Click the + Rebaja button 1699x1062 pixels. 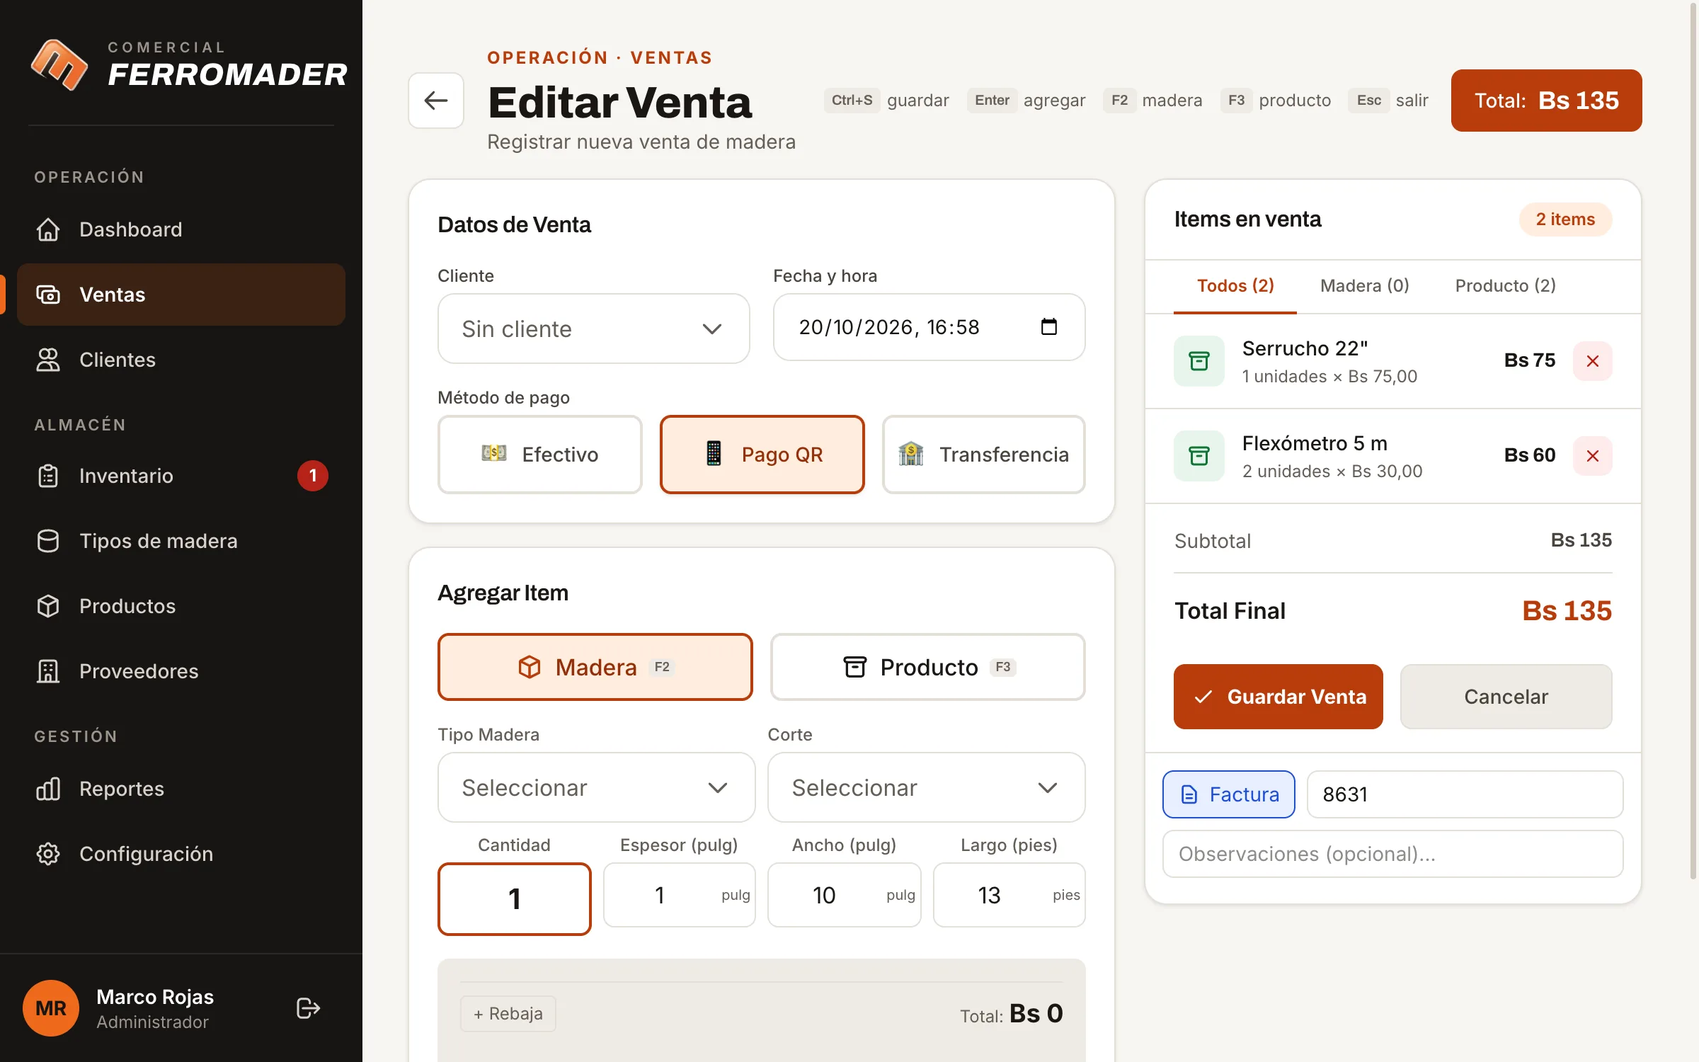(508, 1014)
